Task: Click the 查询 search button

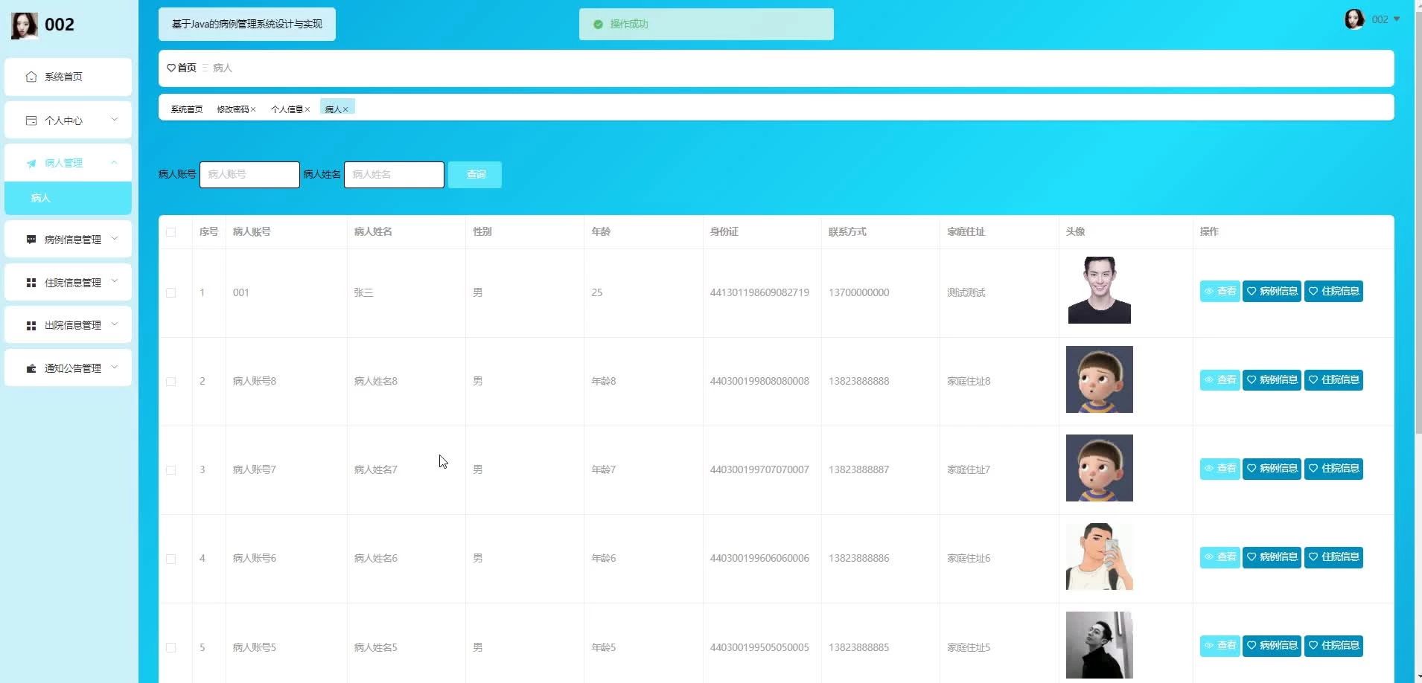Action: (475, 175)
